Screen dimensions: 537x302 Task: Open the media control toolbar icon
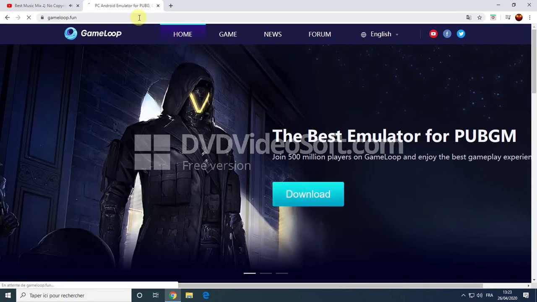click(x=508, y=17)
